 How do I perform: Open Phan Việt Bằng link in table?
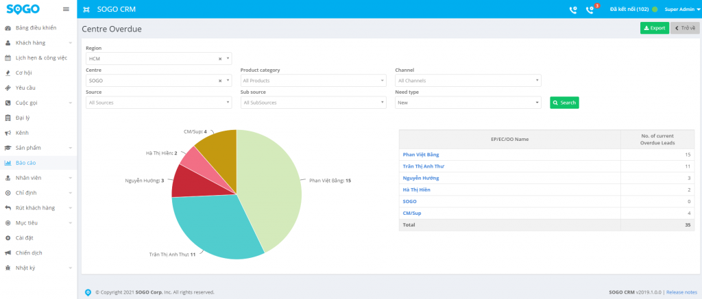421,155
